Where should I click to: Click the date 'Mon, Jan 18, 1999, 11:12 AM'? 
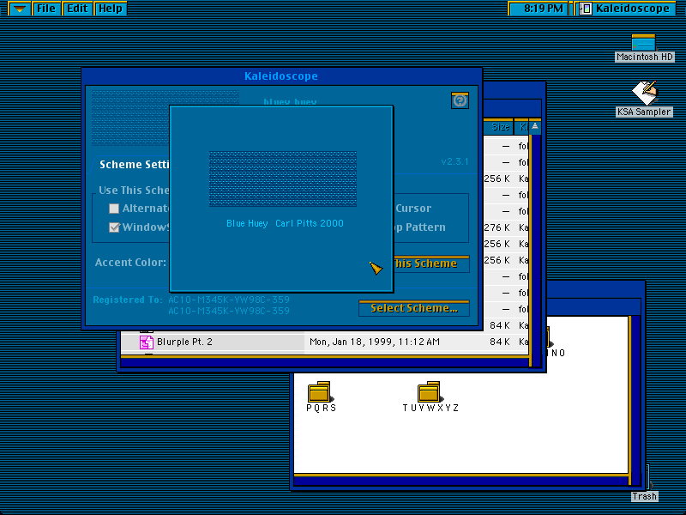(x=375, y=342)
